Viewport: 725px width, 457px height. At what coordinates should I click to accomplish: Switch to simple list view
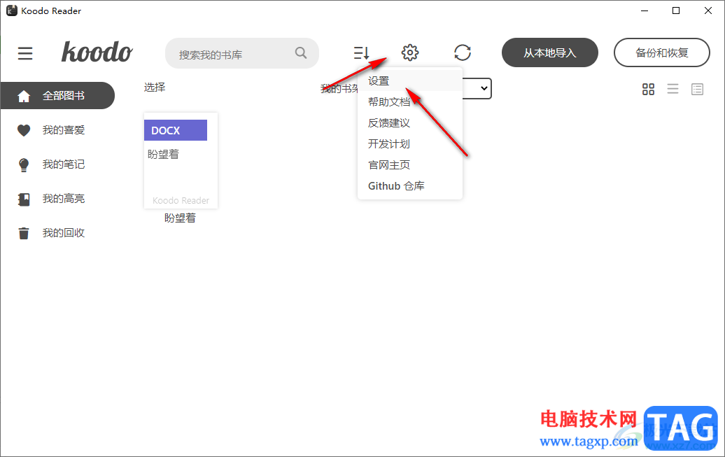click(x=673, y=89)
